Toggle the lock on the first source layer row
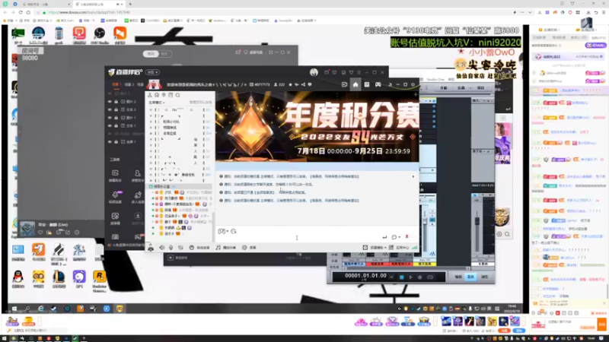Image resolution: width=609 pixels, height=342 pixels. pos(116,102)
